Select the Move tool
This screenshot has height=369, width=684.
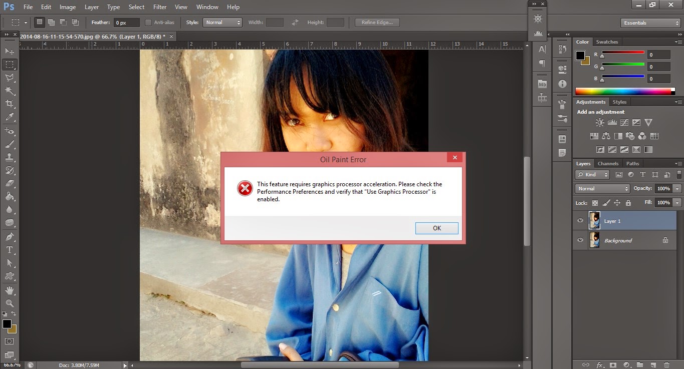(9, 51)
